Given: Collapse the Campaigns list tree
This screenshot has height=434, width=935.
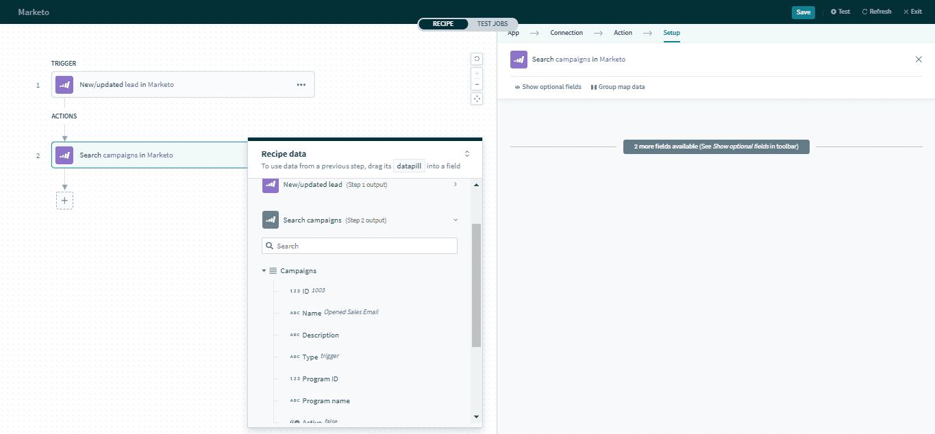Looking at the screenshot, I should pos(264,271).
